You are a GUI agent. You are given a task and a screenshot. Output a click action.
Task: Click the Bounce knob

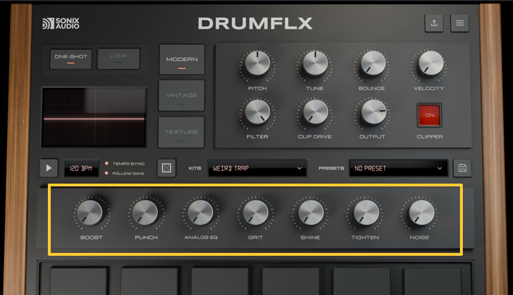(373, 64)
